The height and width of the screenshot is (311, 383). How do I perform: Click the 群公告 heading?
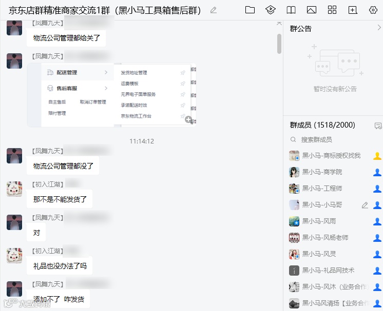(301, 29)
